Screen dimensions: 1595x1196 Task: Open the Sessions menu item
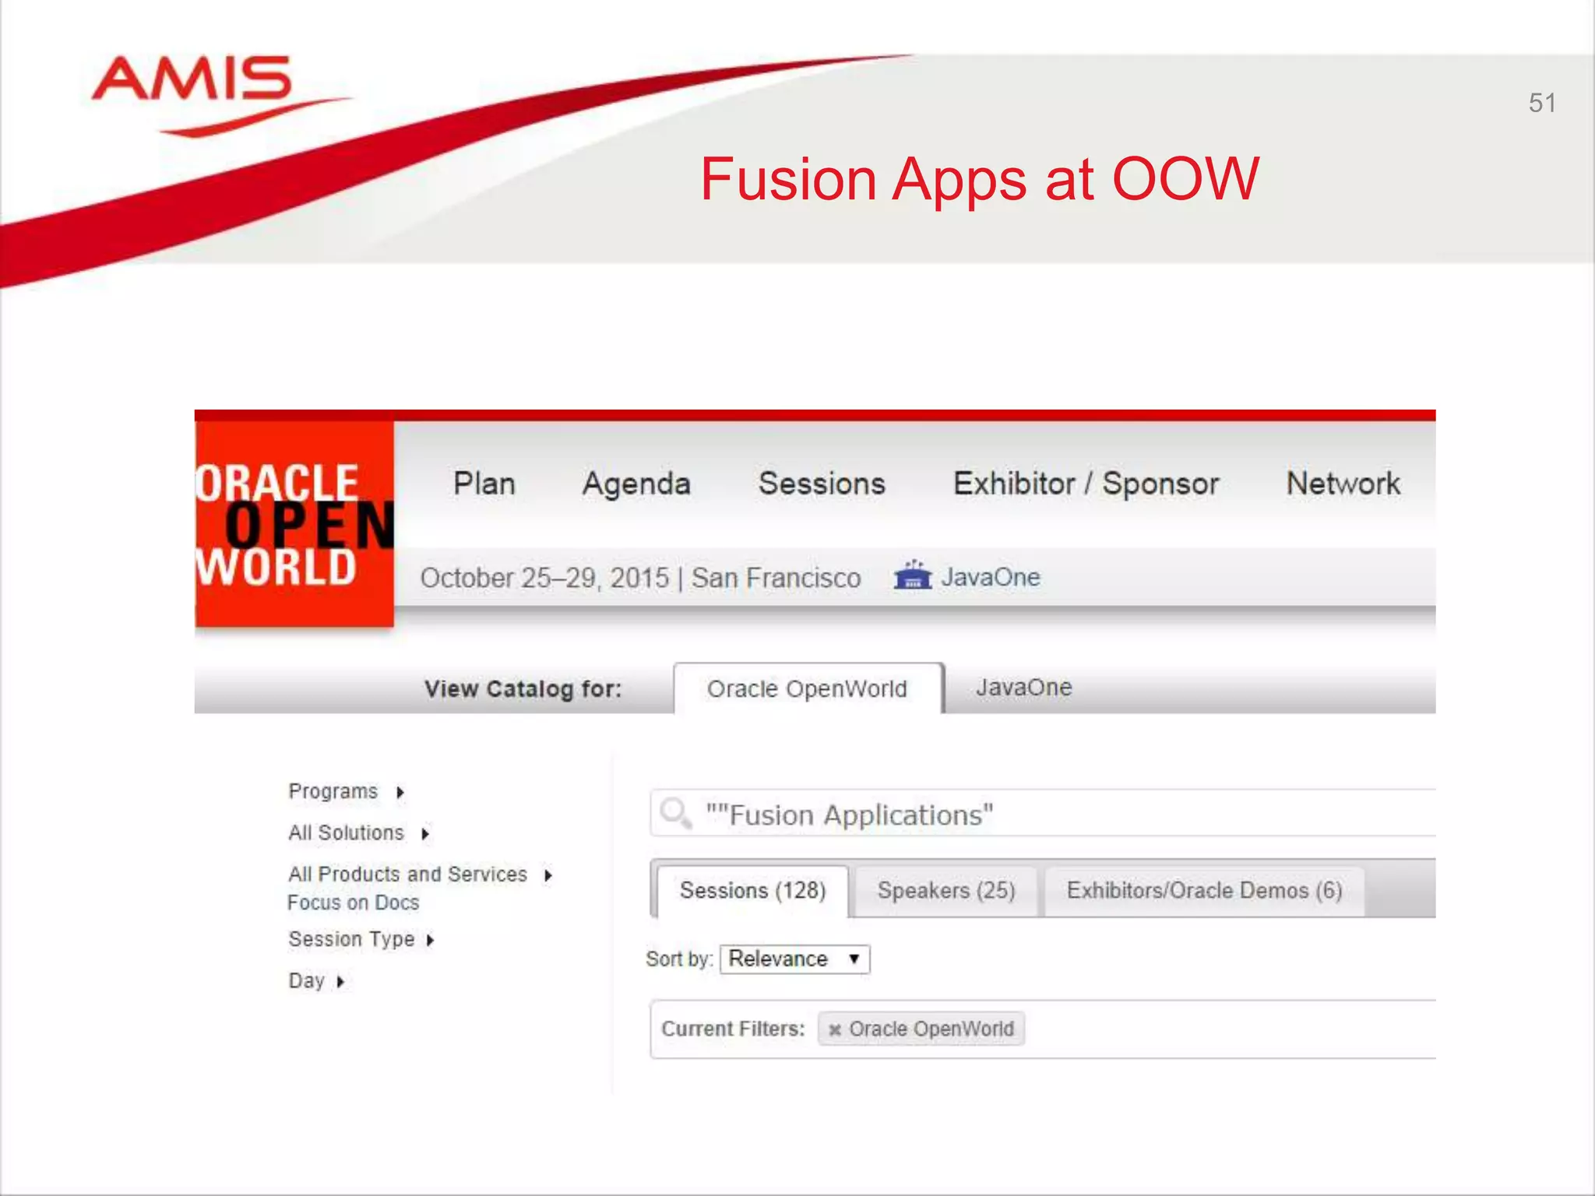(x=822, y=484)
